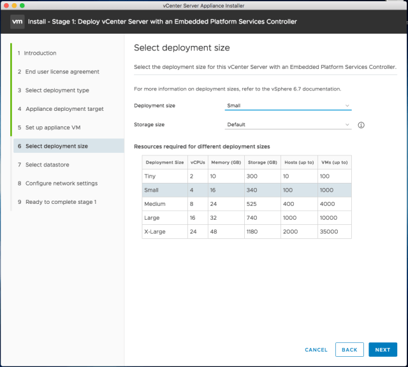
Task: Click the NEXT button
Action: [x=382, y=350]
